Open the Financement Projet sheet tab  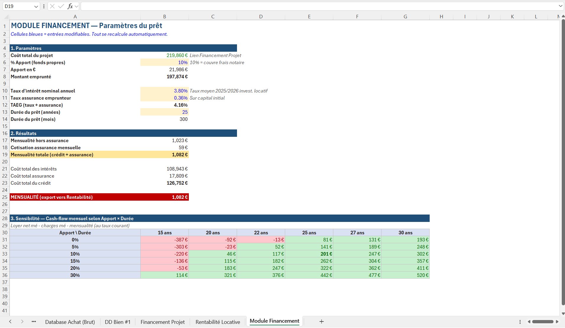(163, 322)
